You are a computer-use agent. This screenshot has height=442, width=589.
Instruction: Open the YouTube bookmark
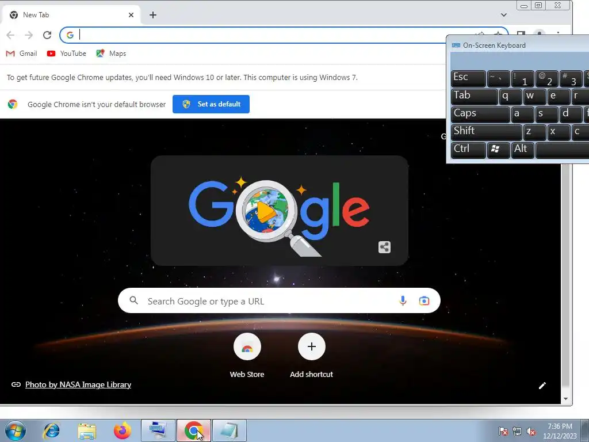67,54
